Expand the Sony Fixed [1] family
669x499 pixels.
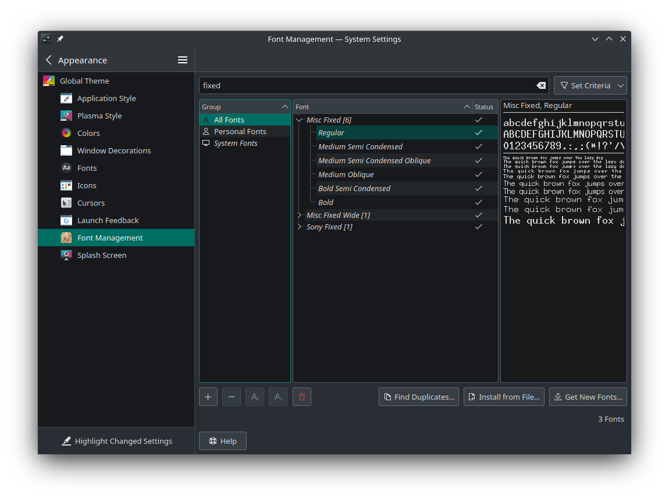299,227
